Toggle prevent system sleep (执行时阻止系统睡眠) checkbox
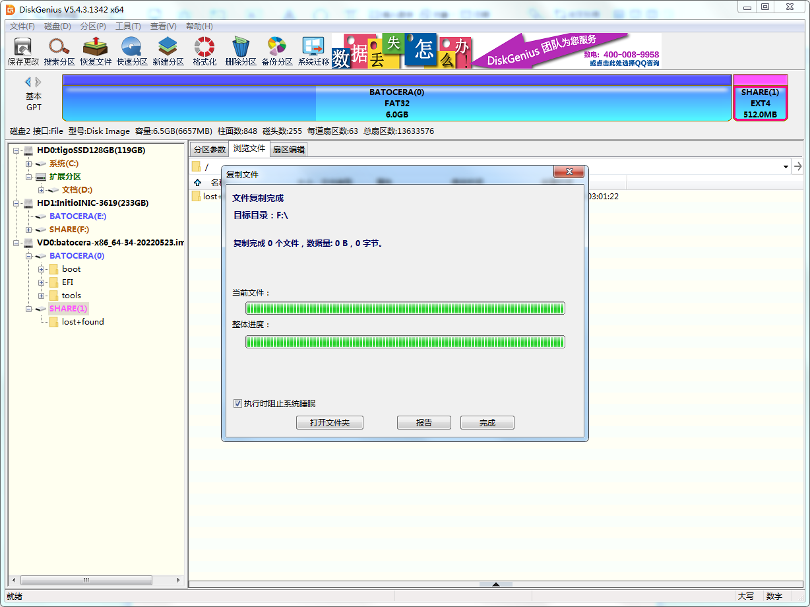This screenshot has width=810, height=607. pyautogui.click(x=237, y=404)
